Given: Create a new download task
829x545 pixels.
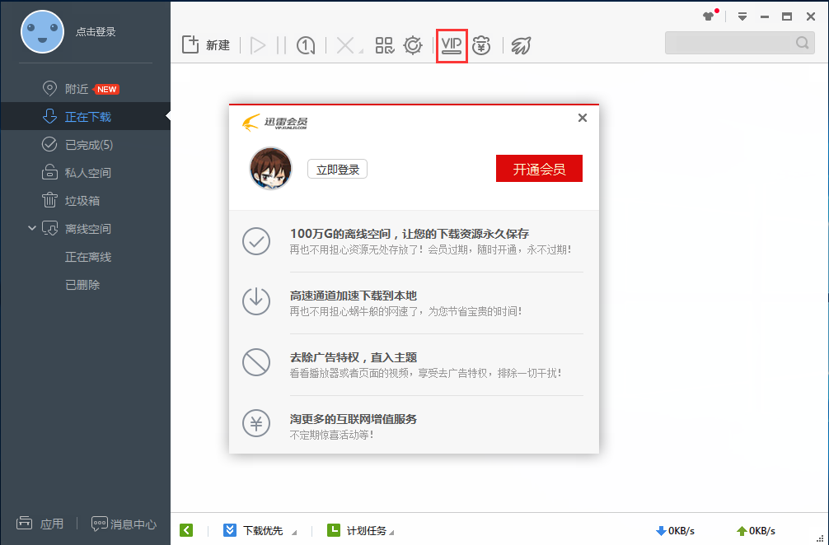Looking at the screenshot, I should [200, 45].
